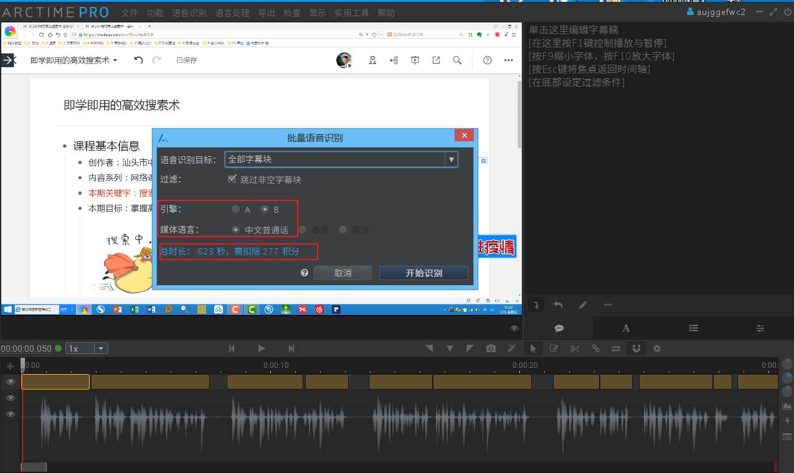Open the 全部字幕块 recognition target dropdown
The image size is (794, 473).
tap(451, 159)
